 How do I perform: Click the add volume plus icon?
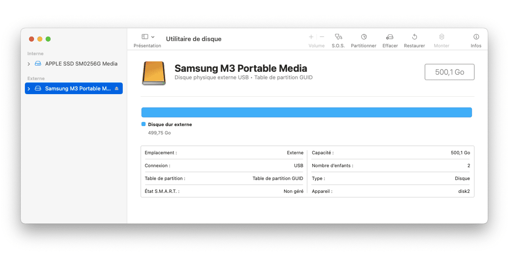point(311,37)
